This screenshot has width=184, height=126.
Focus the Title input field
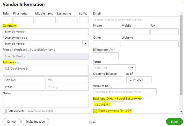click(8, 20)
